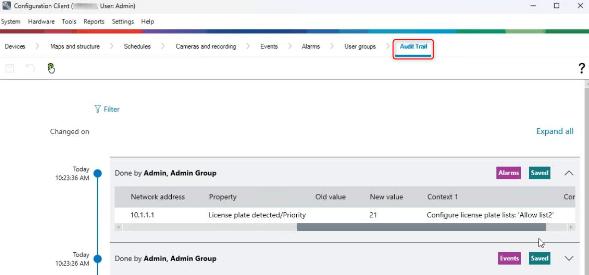Click the Configuration Client app icon

(6, 6)
